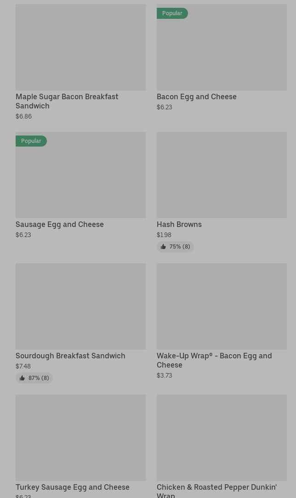Click Maple Sugar Bacon Sandwich image
The width and height of the screenshot is (296, 498).
[80, 47]
